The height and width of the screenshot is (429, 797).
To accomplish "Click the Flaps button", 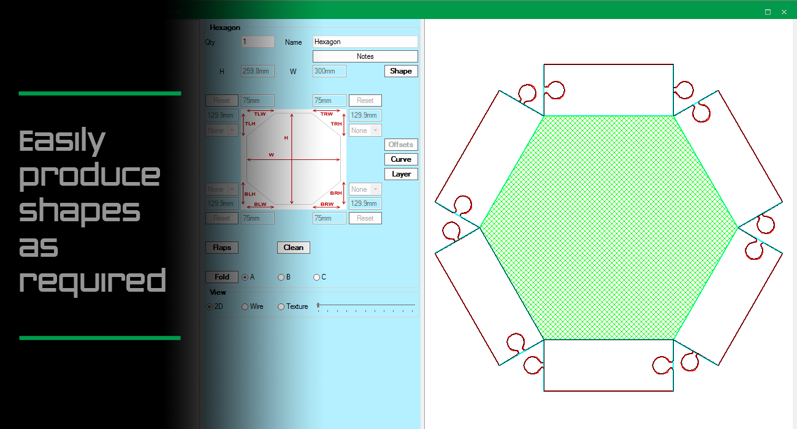I will click(x=221, y=247).
